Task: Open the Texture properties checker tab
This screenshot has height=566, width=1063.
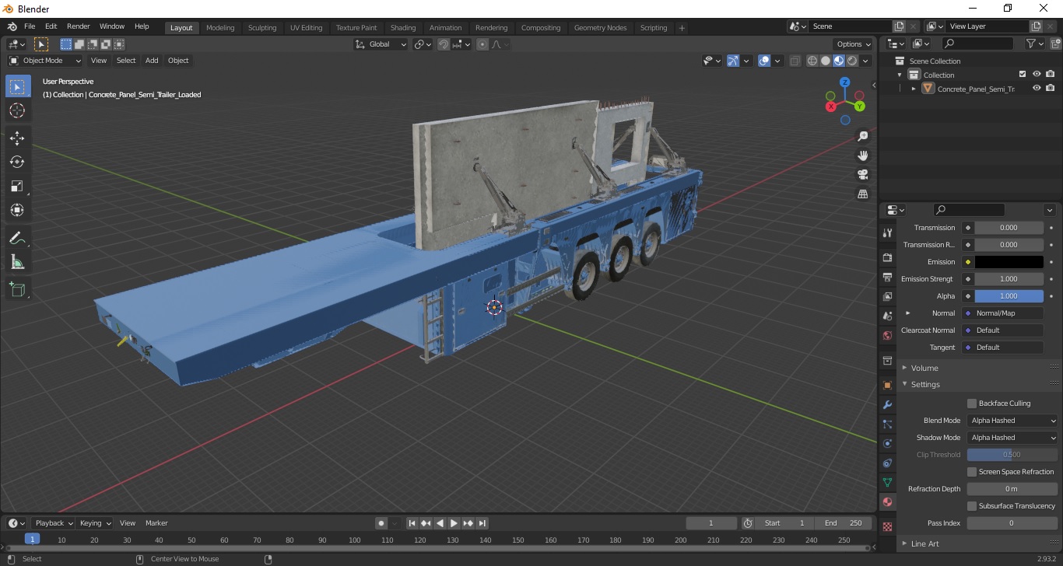Action: coord(887,526)
